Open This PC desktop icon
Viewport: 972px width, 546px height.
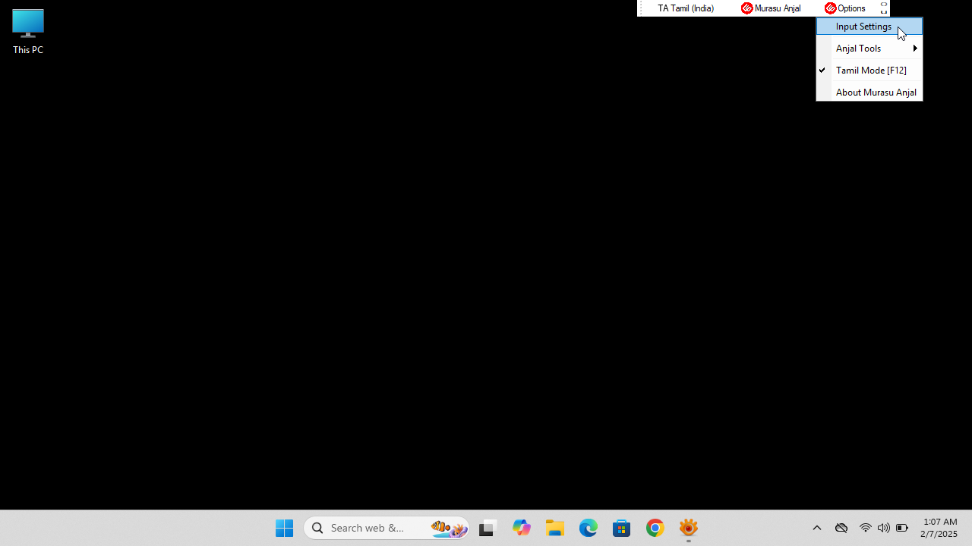tap(28, 32)
